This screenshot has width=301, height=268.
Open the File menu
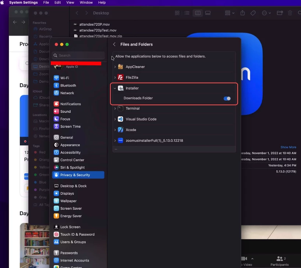point(46,3)
